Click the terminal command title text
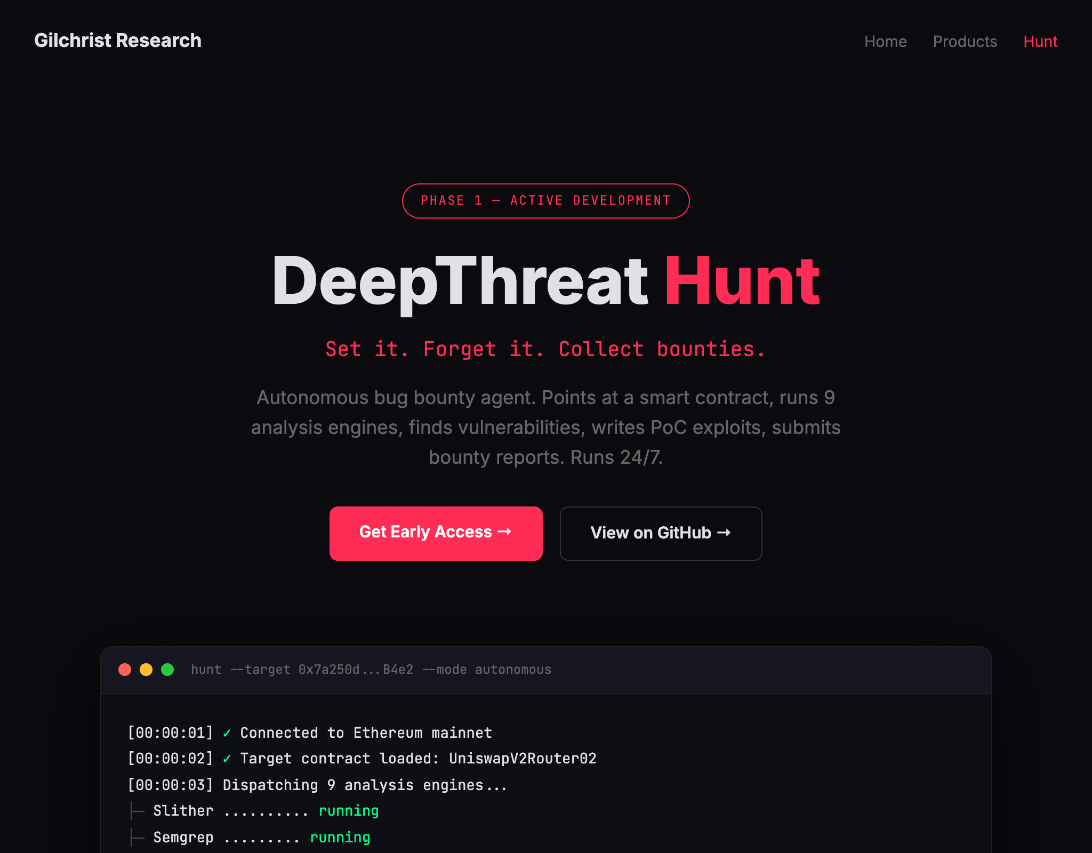The width and height of the screenshot is (1092, 853). [371, 670]
